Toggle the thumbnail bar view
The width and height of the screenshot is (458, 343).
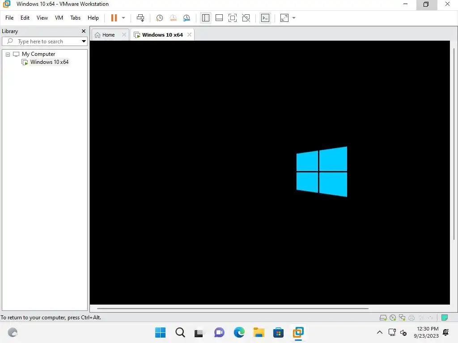tap(219, 18)
